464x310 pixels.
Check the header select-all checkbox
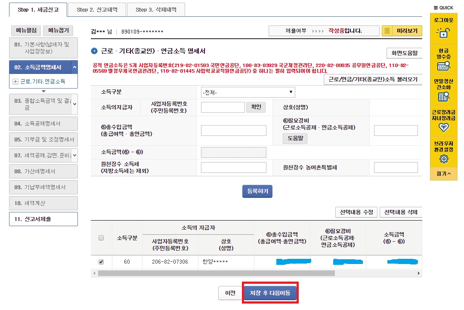tap(101, 238)
